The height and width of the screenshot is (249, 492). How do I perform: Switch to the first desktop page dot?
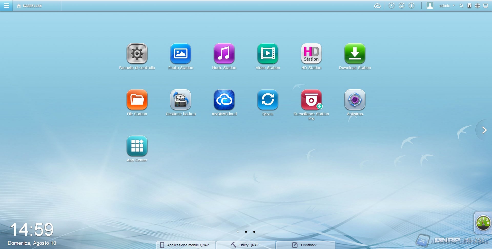[x=238, y=232]
